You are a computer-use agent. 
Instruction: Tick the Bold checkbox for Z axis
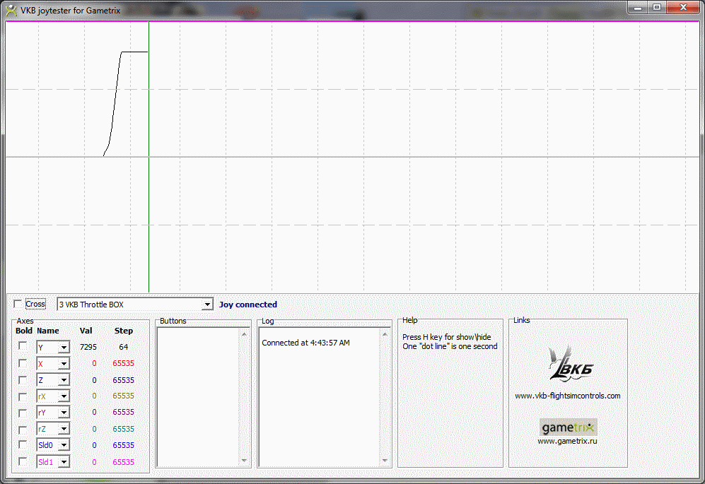tap(22, 380)
